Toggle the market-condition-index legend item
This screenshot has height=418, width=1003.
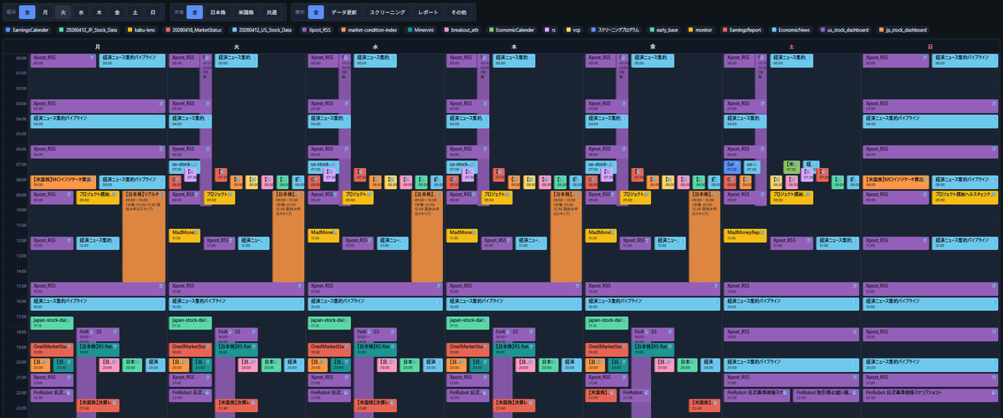(370, 30)
